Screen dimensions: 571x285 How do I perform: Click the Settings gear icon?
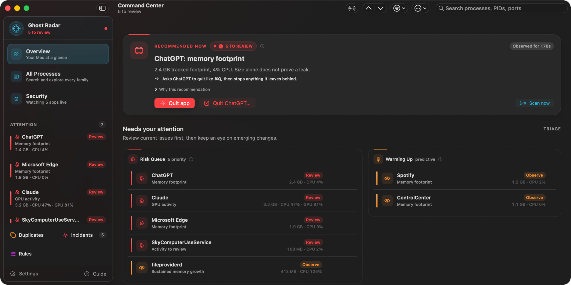tap(13, 274)
